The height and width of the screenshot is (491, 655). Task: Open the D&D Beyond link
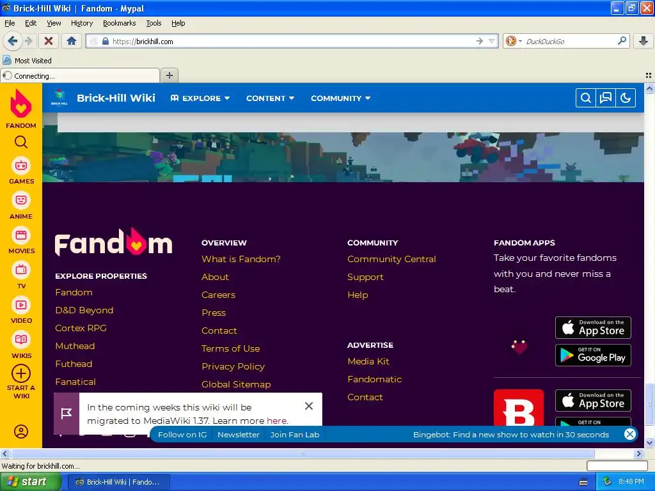coord(84,310)
